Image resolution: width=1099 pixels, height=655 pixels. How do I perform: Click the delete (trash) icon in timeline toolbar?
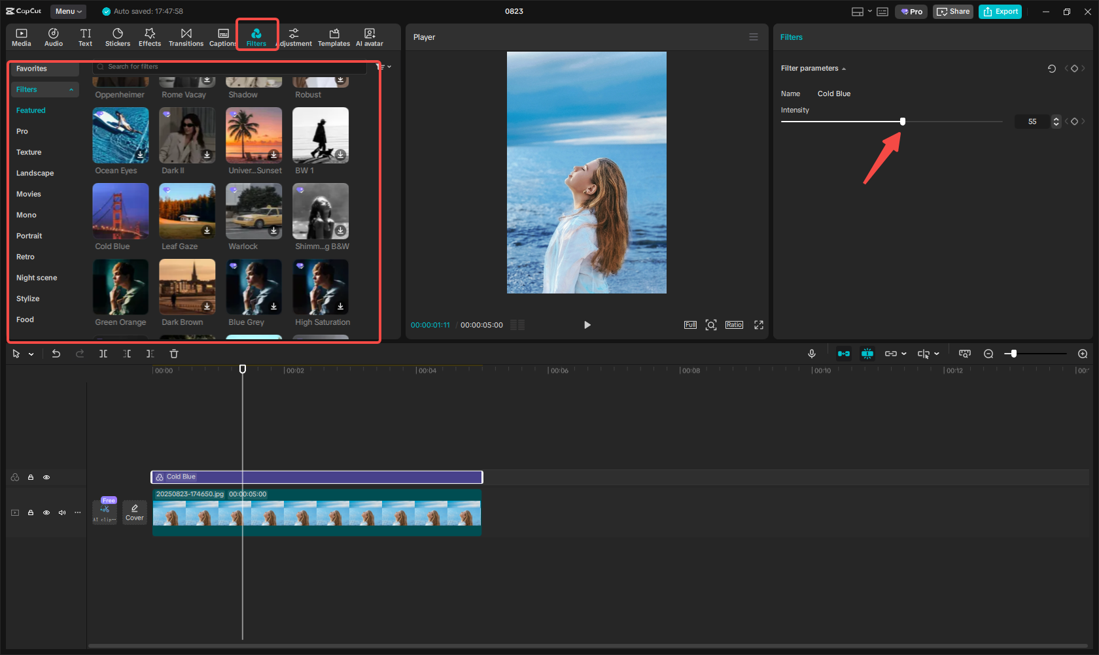(x=173, y=354)
